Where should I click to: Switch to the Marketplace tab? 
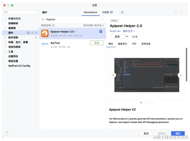click(x=90, y=12)
